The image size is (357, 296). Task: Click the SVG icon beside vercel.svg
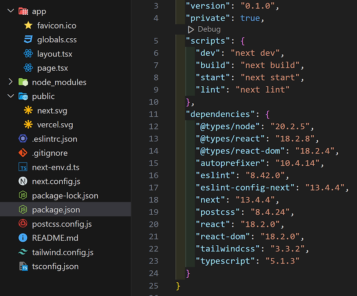point(29,125)
